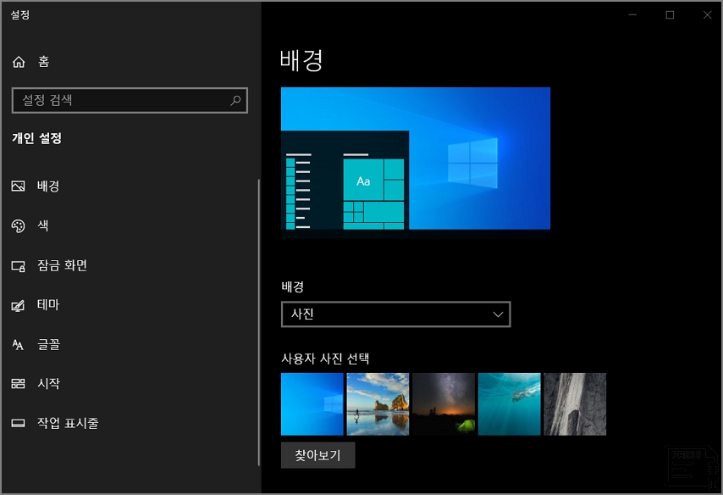Minimize the 설정 window

click(x=632, y=14)
